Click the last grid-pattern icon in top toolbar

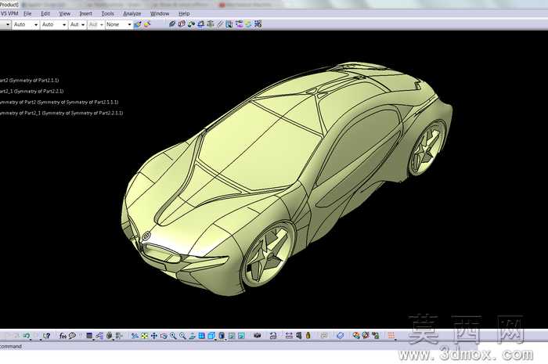click(x=258, y=23)
